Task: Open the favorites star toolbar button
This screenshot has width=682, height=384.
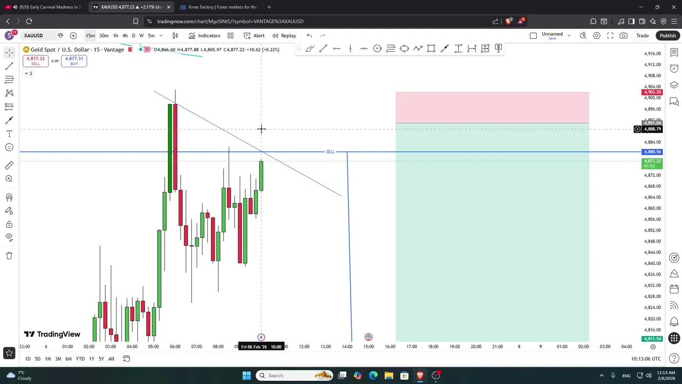Action: (9, 353)
